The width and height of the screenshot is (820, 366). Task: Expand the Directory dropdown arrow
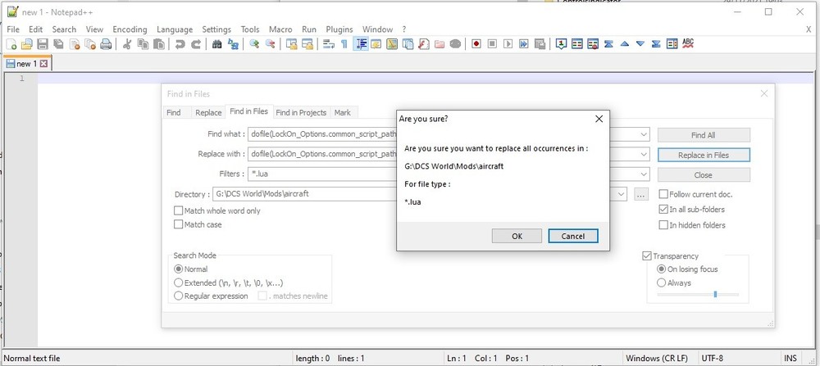coord(622,194)
